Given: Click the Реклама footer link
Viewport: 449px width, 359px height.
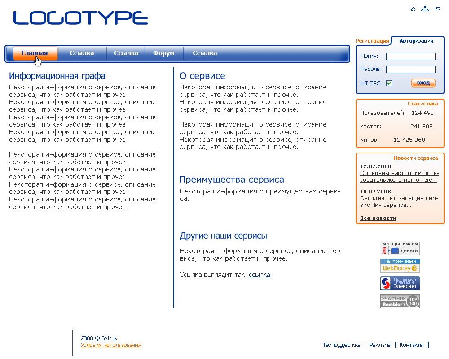Looking at the screenshot, I should point(380,345).
